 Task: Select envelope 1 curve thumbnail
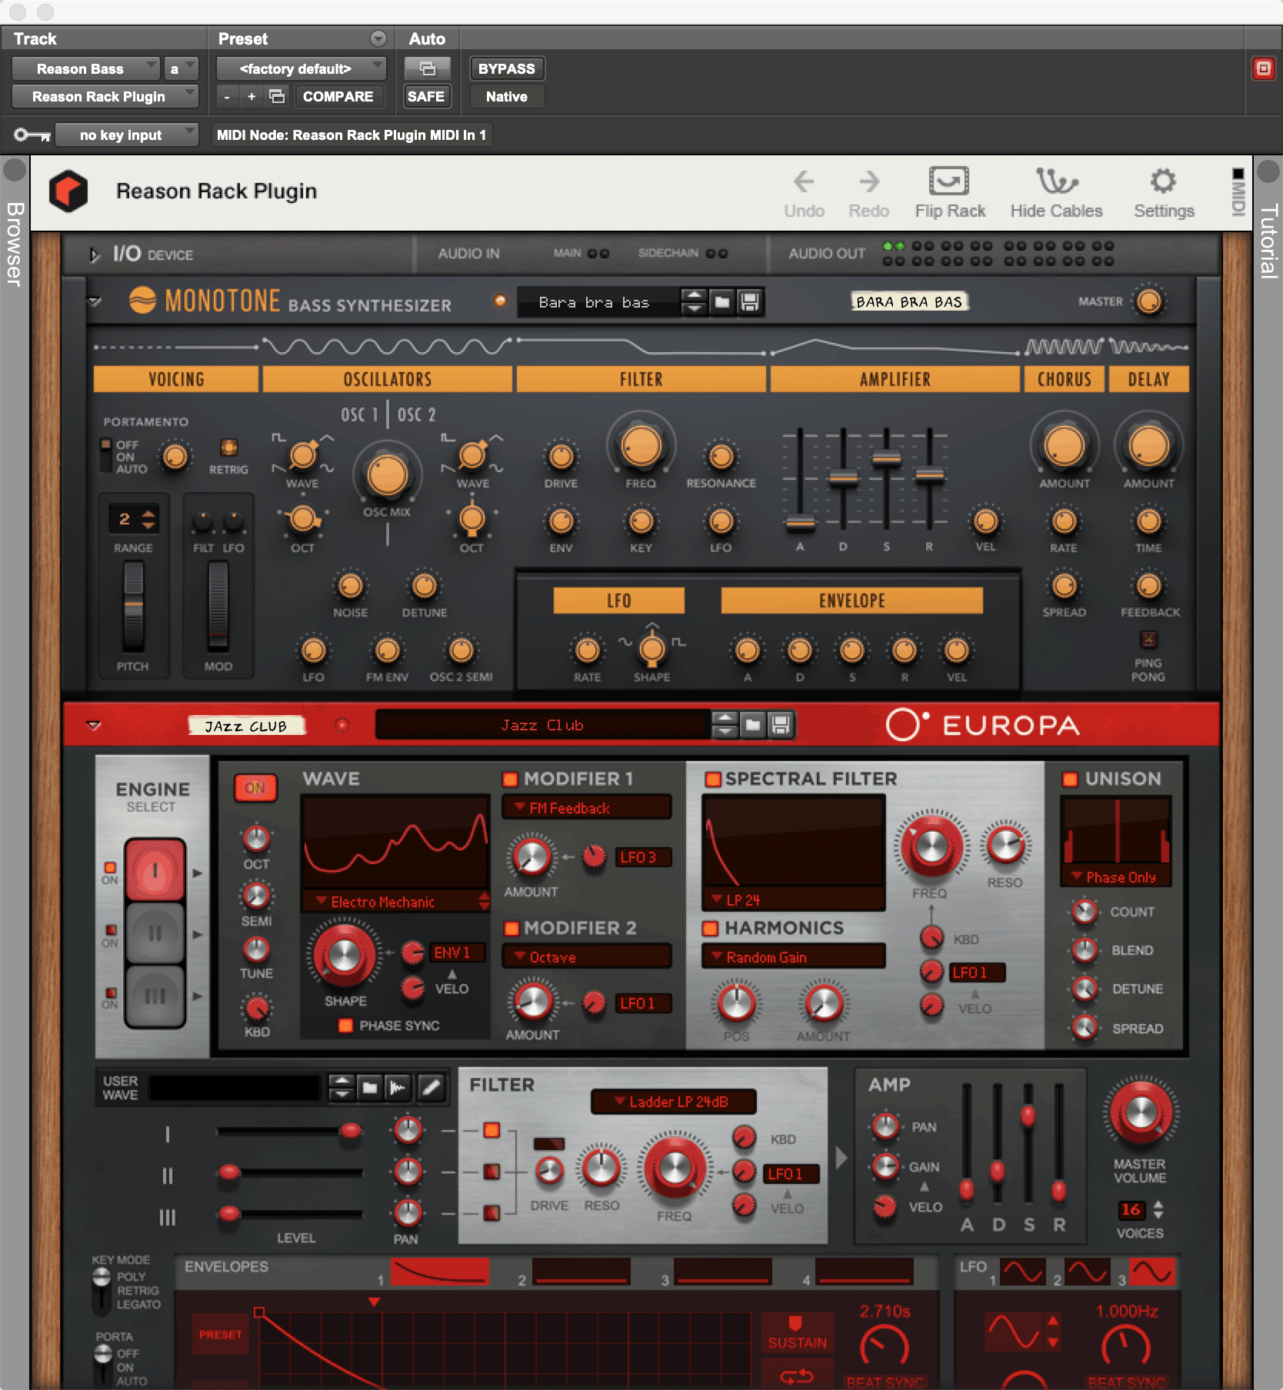coord(439,1272)
